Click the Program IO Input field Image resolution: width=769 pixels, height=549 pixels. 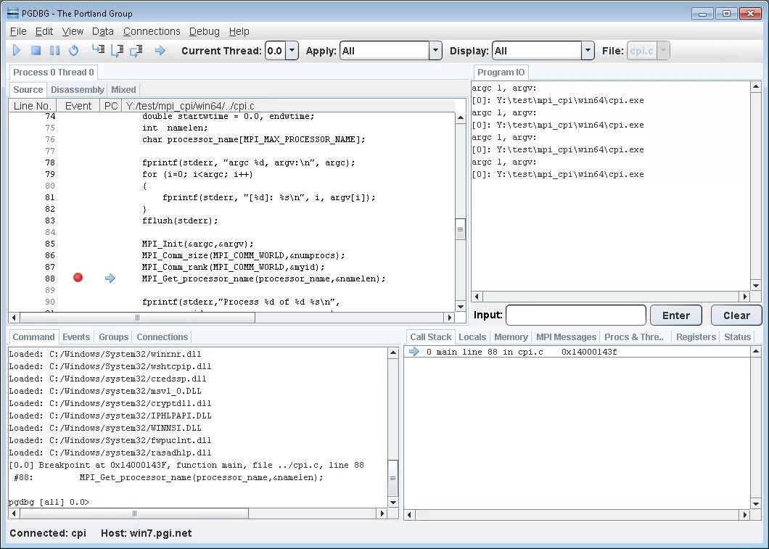576,315
